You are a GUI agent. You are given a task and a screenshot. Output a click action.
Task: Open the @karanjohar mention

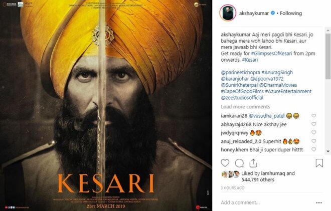coord(235,79)
